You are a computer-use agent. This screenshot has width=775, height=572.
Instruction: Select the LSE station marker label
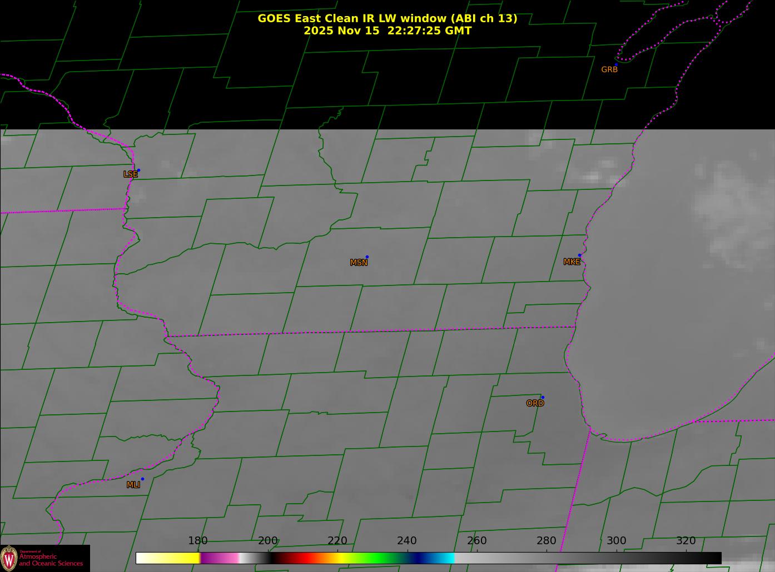pyautogui.click(x=130, y=174)
